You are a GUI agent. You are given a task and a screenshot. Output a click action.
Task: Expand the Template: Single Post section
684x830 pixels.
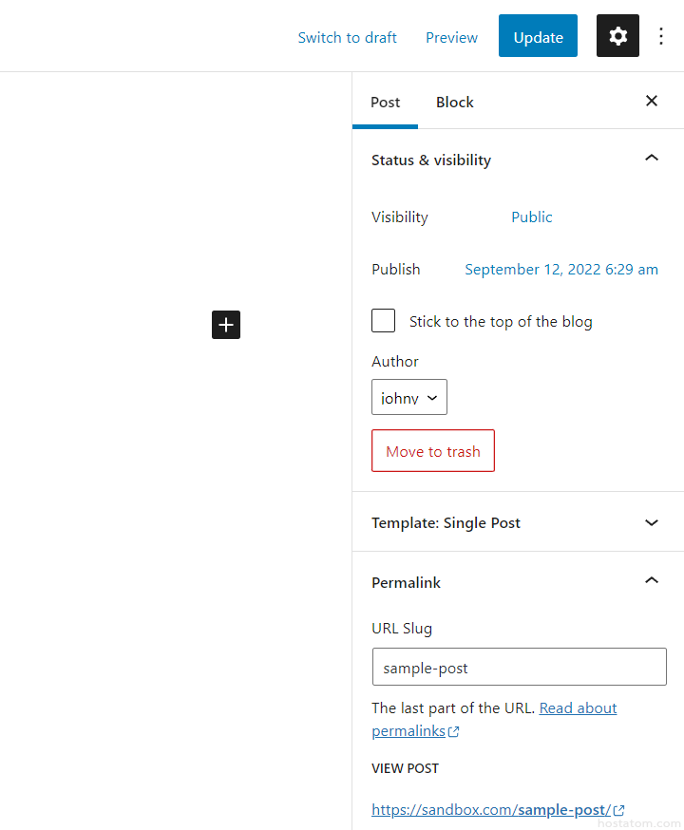click(652, 522)
